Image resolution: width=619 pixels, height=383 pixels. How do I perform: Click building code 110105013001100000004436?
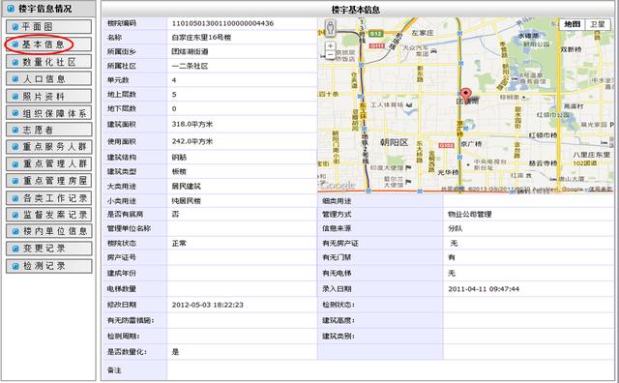(x=222, y=23)
